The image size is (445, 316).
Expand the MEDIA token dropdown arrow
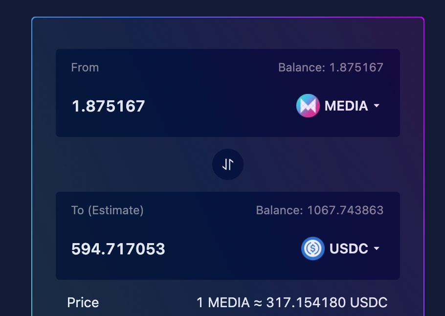point(377,106)
